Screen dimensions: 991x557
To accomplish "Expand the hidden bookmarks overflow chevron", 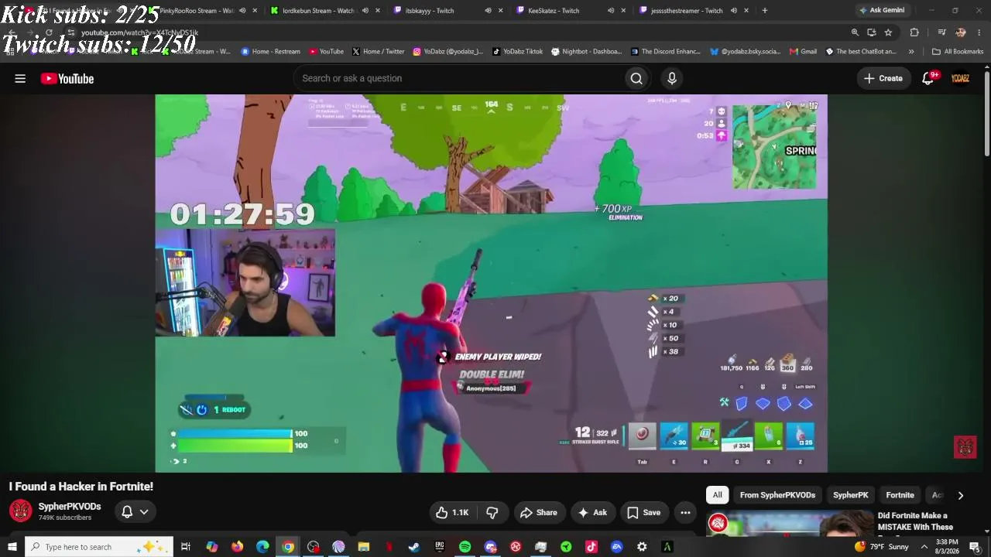I will (911, 52).
